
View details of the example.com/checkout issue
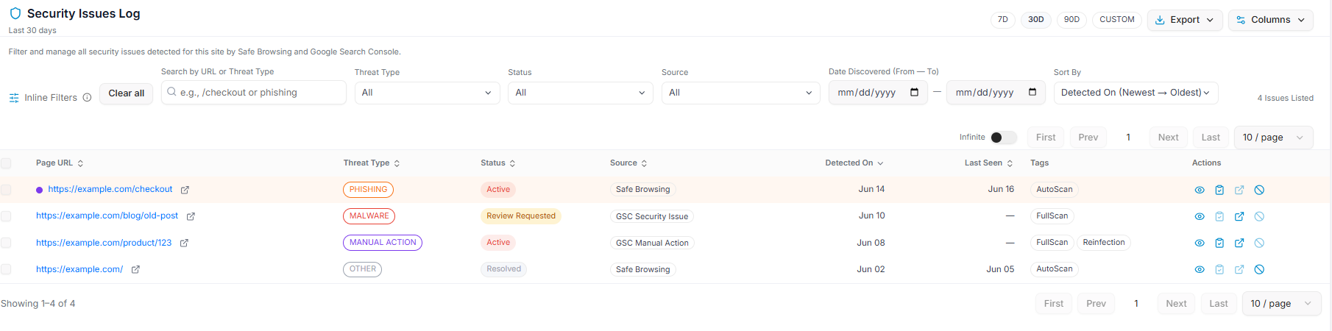point(1200,190)
